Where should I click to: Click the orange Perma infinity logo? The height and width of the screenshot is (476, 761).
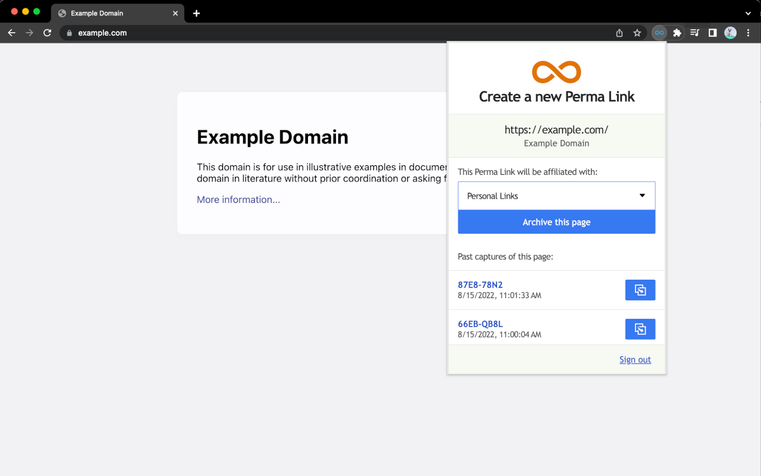(556, 71)
